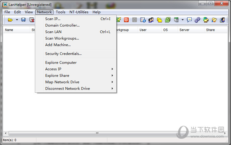Maximize the LanHelper window
The width and height of the screenshot is (231, 145).
tap(211, 3)
